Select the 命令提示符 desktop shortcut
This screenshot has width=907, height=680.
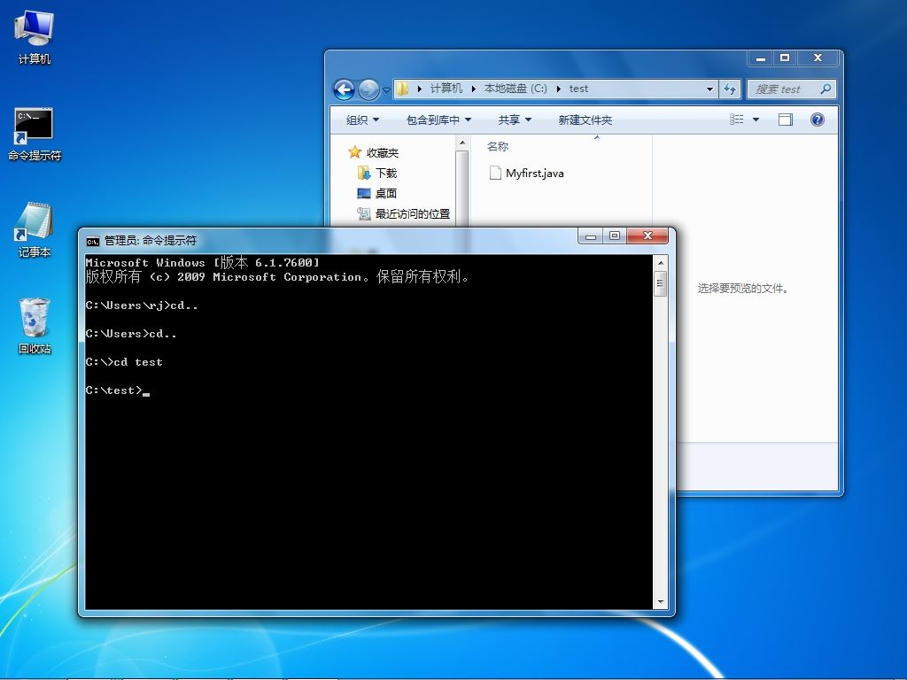(x=35, y=135)
